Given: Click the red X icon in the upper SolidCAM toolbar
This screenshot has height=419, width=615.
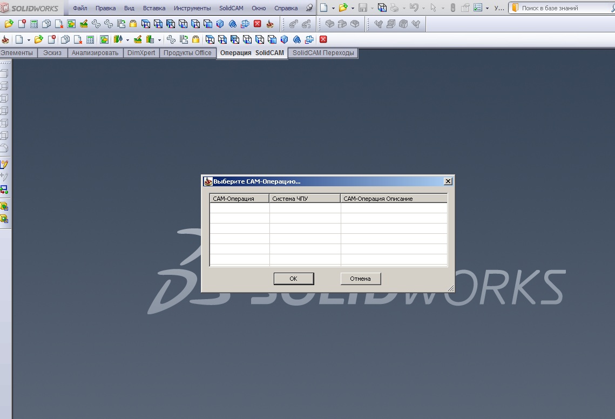Looking at the screenshot, I should (x=258, y=24).
